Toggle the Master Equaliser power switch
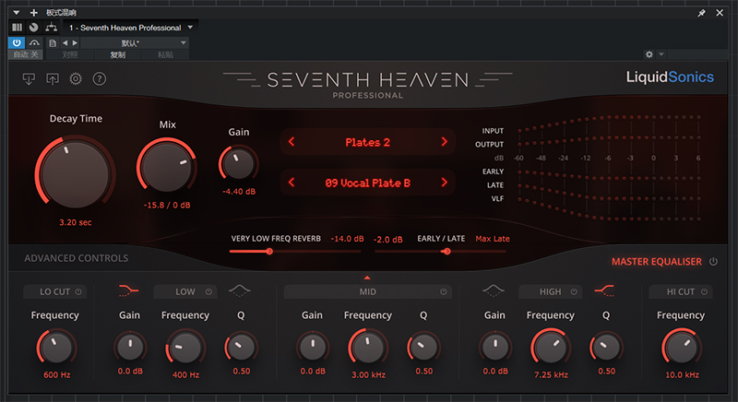The image size is (738, 402). pos(712,262)
